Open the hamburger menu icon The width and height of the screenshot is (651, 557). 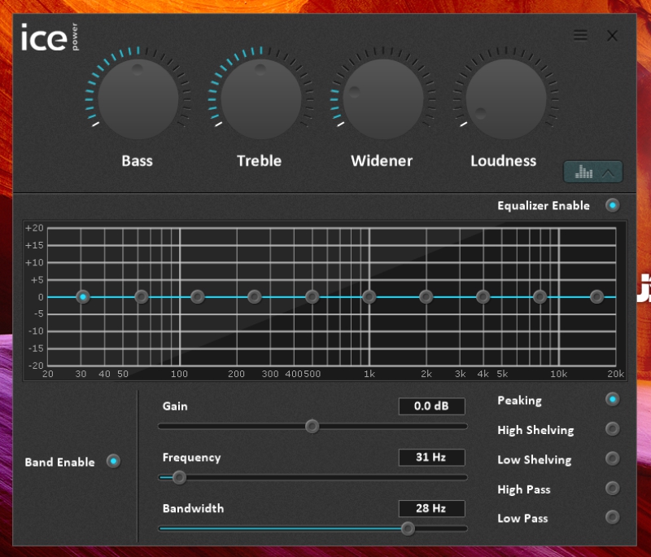(580, 35)
